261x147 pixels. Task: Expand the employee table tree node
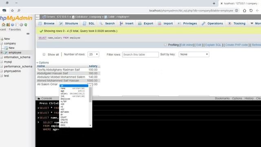pos(2,53)
